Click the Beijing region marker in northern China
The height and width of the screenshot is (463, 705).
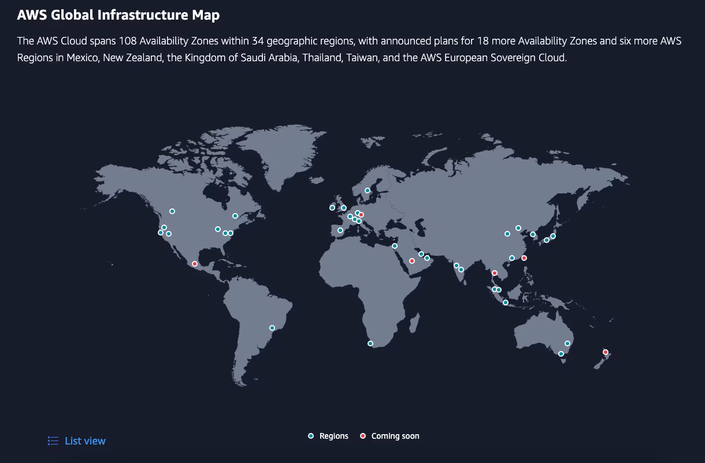518,228
